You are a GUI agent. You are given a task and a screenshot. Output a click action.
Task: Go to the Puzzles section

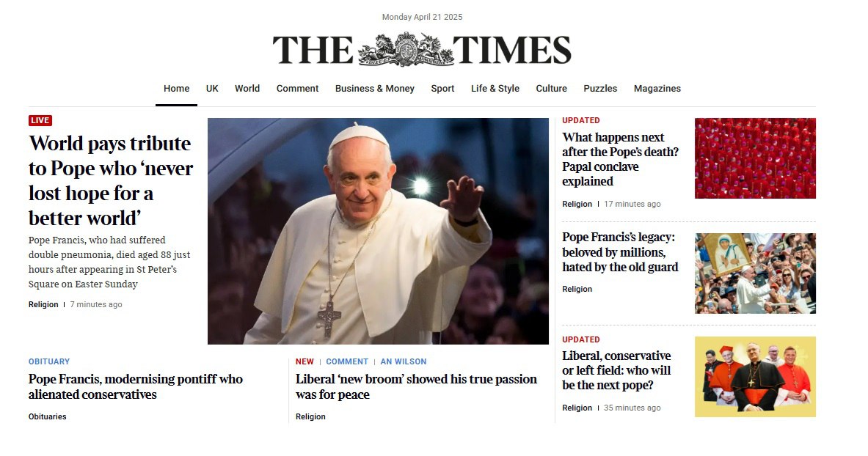(x=600, y=89)
